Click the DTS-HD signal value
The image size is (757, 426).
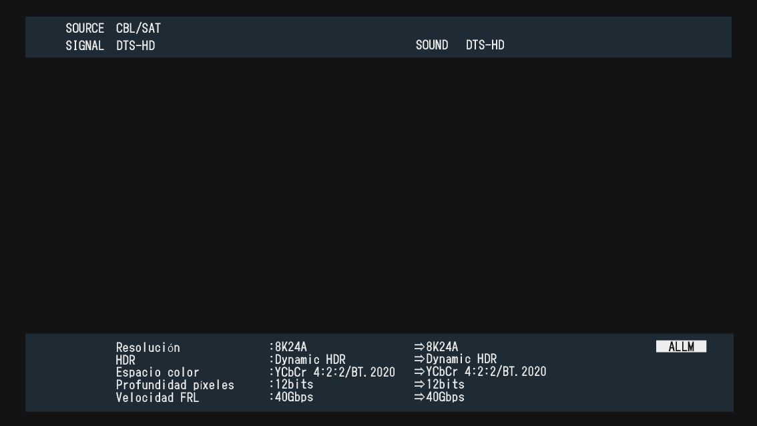tap(136, 45)
